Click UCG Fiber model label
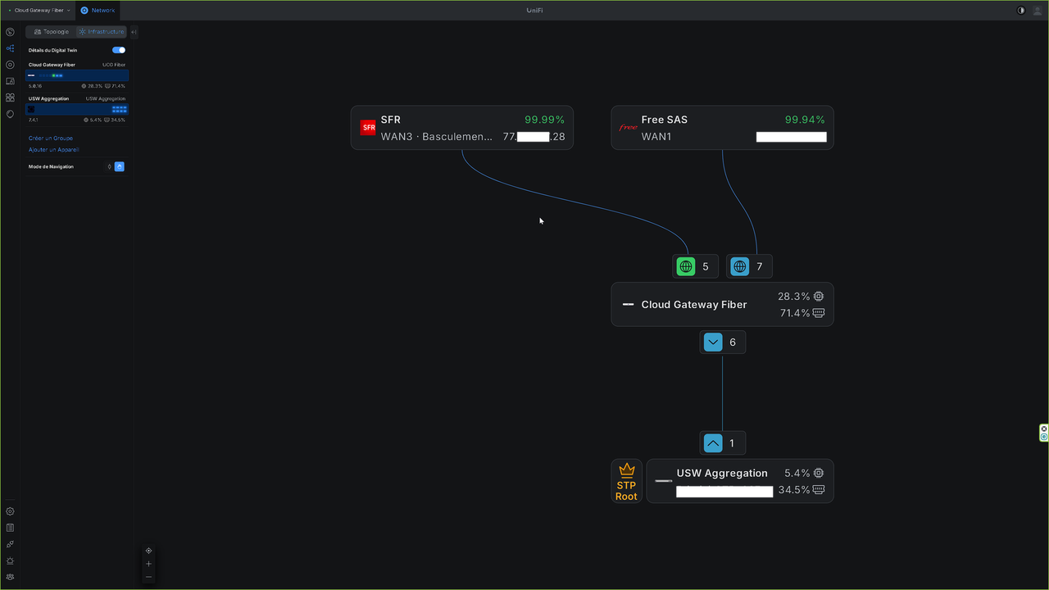 pos(114,65)
